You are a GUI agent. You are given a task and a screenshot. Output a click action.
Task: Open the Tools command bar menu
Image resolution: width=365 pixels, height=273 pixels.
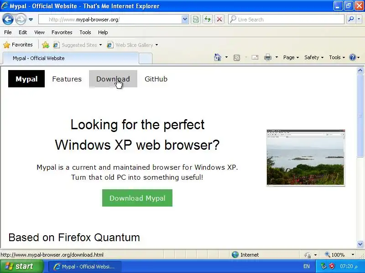337,57
